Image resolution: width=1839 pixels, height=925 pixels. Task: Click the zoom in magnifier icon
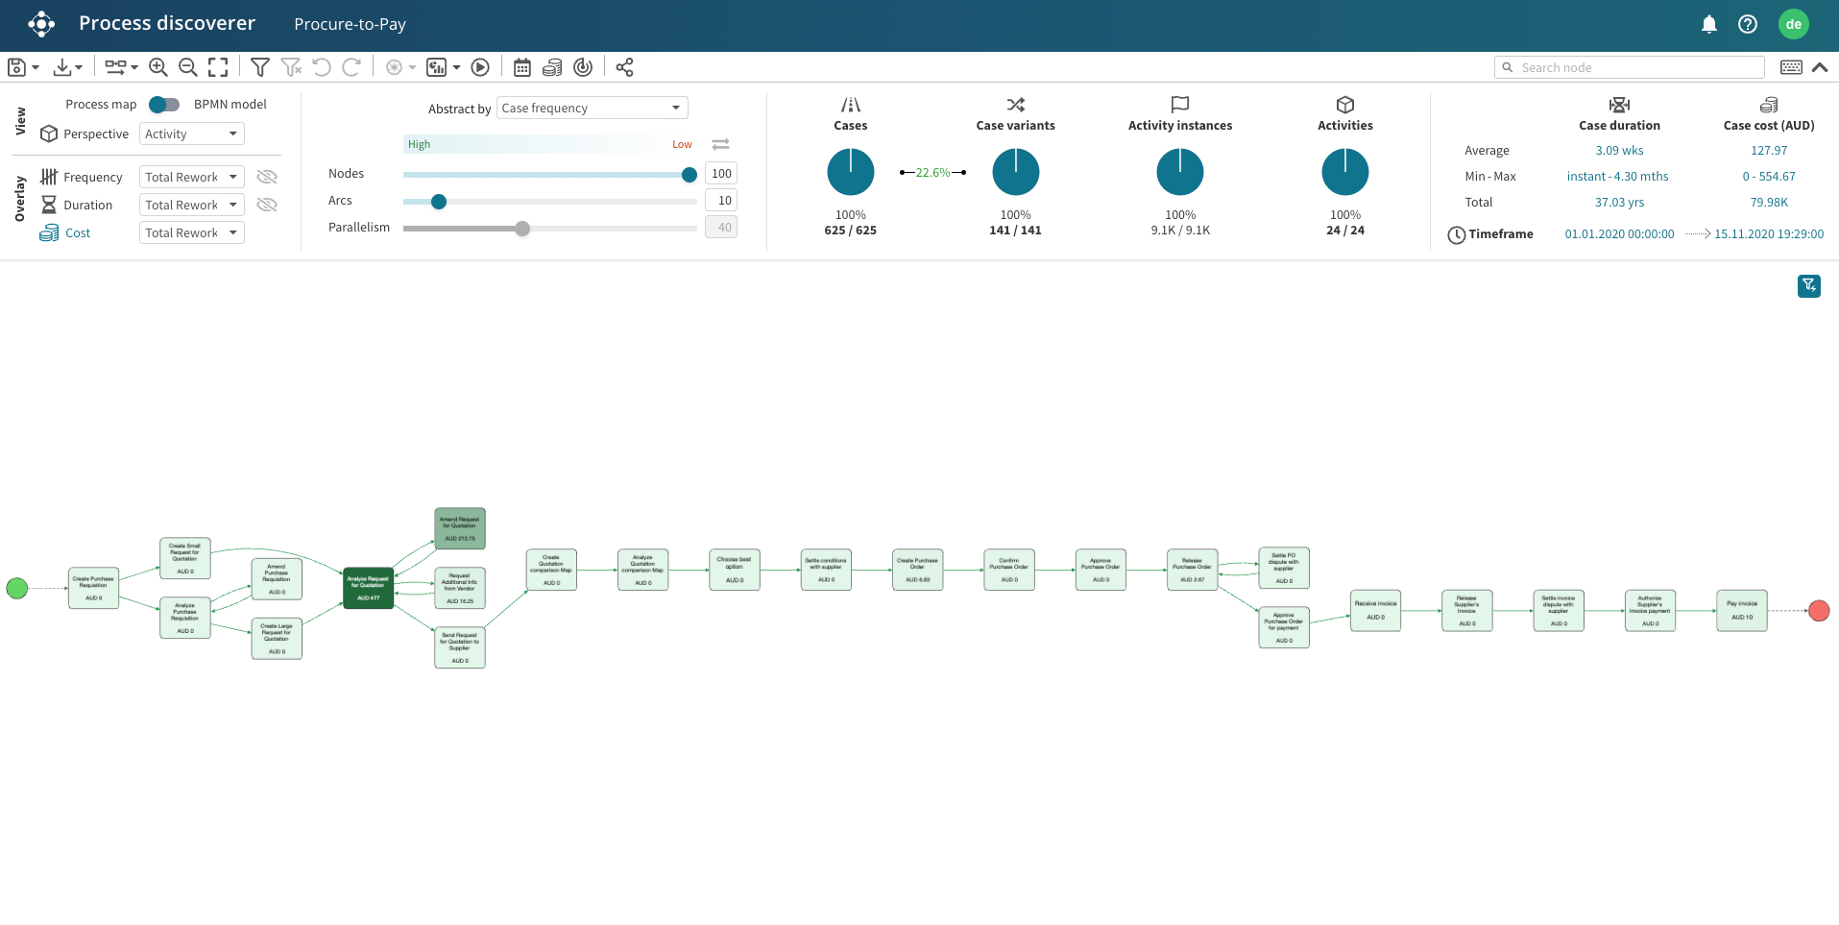(x=158, y=67)
